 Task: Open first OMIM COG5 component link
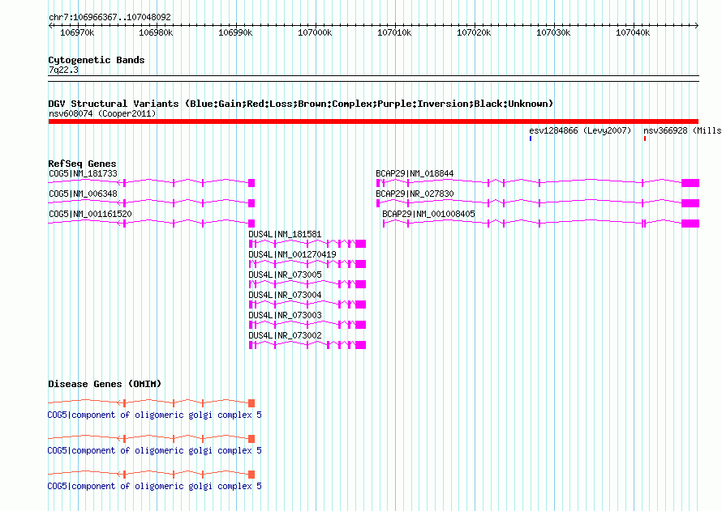(154, 415)
